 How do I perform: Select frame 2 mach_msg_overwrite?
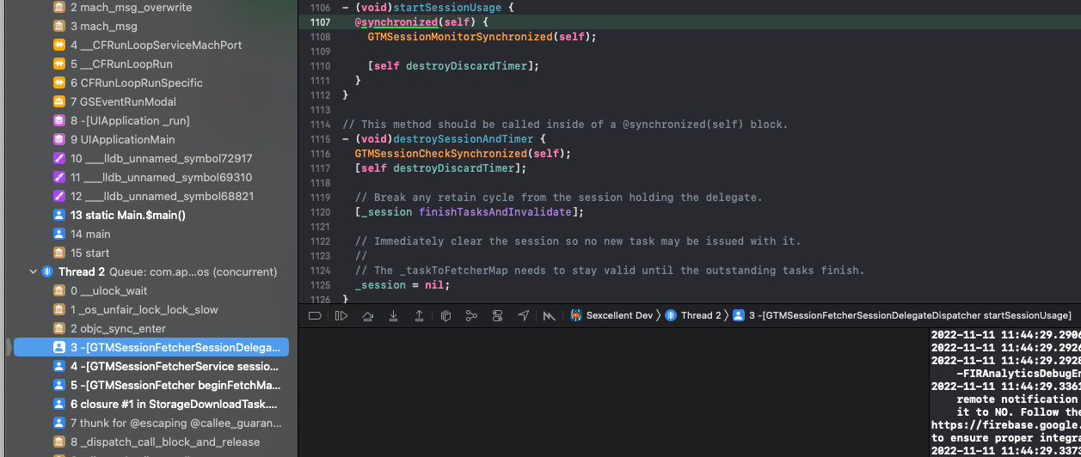[150, 7]
